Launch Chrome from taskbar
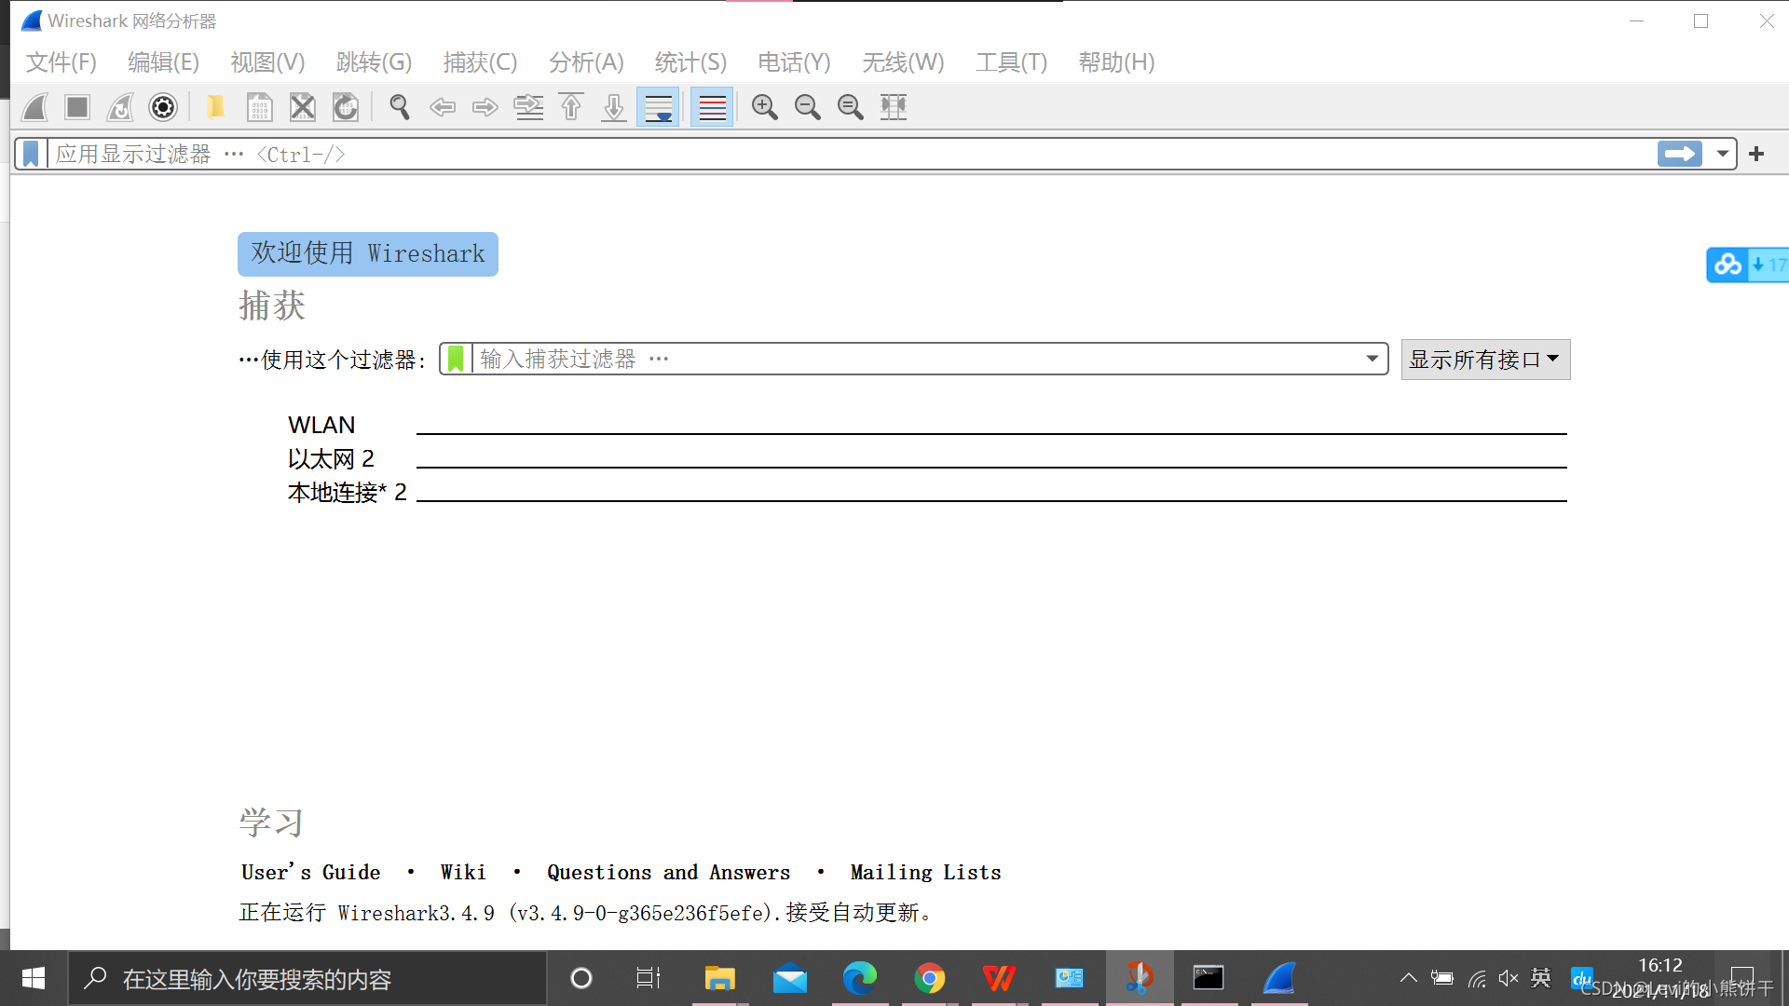This screenshot has height=1006, width=1789. click(x=929, y=978)
